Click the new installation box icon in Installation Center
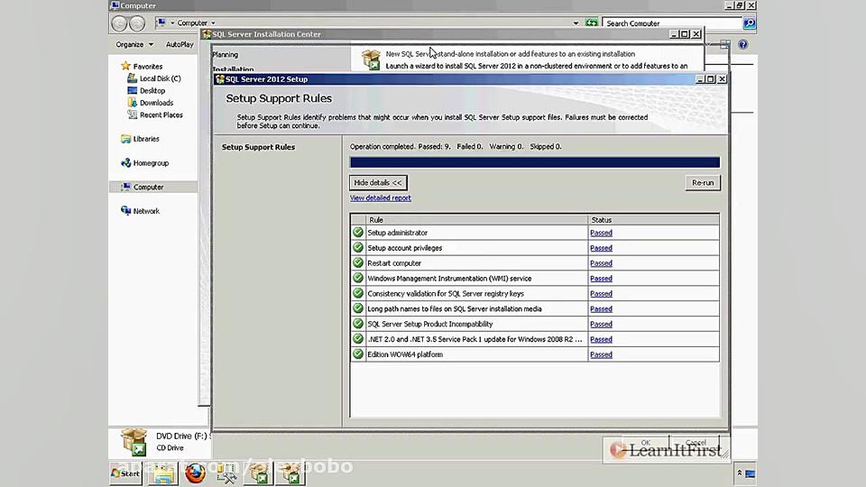Screen dimensions: 866x487 pos(371,60)
